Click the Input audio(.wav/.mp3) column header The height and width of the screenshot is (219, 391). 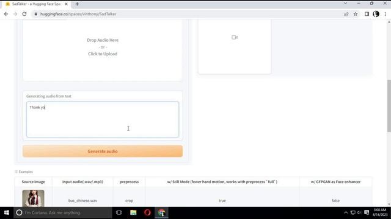82,182
